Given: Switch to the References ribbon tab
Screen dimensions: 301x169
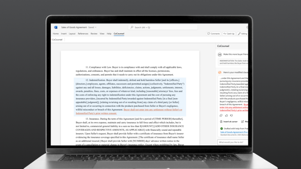Looking at the screenshot, I should pos(83,34).
